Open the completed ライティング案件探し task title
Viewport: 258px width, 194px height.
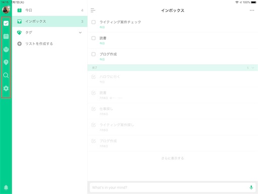117,125
